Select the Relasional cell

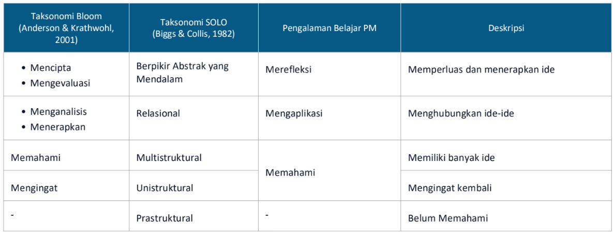158,113
